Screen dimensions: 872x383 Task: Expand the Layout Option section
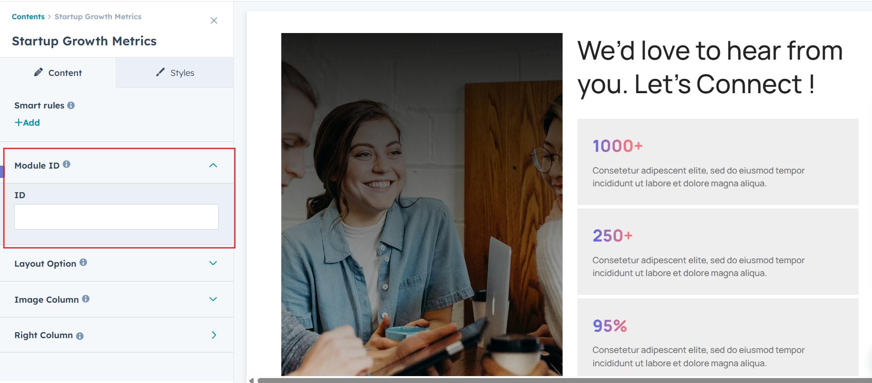click(213, 263)
